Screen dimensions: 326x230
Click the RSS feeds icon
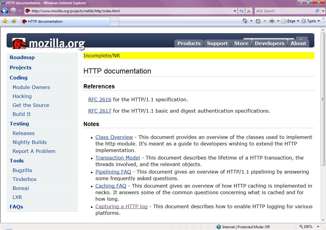click(x=258, y=21)
